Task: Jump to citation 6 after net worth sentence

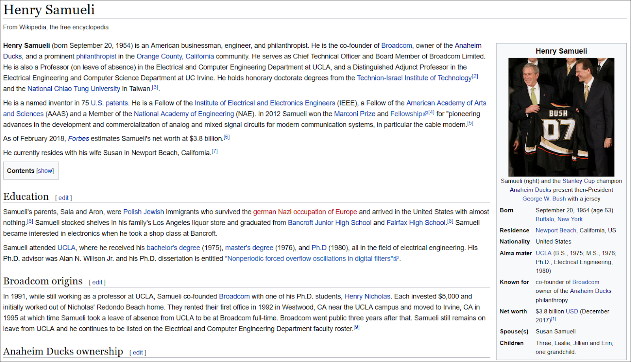Action: click(x=226, y=137)
